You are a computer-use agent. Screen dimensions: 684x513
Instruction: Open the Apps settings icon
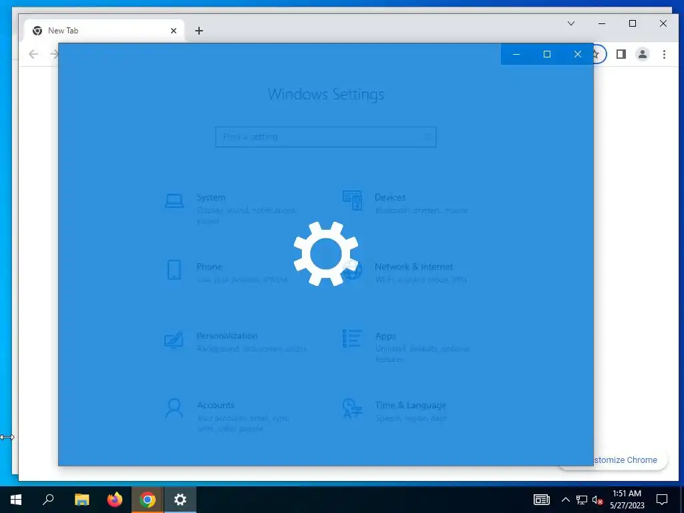[x=352, y=339]
